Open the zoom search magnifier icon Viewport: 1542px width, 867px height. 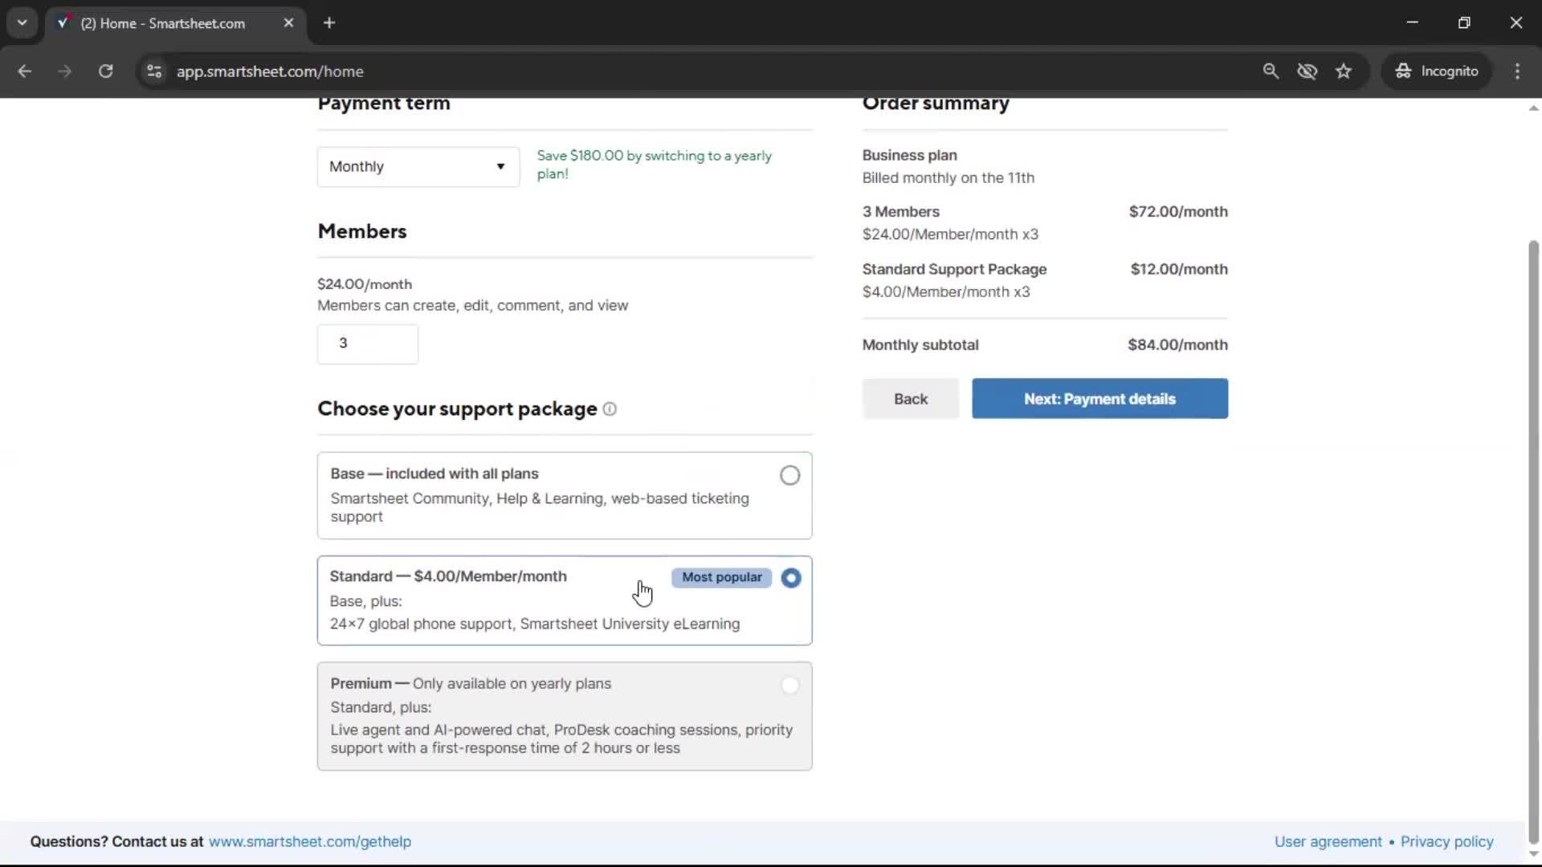point(1271,71)
